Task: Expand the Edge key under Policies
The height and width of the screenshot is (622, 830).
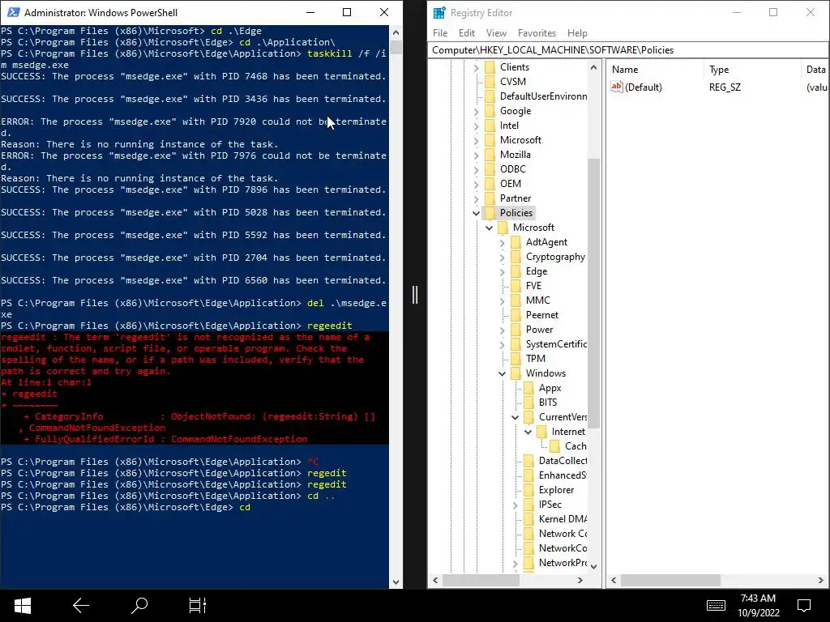Action: tap(502, 271)
